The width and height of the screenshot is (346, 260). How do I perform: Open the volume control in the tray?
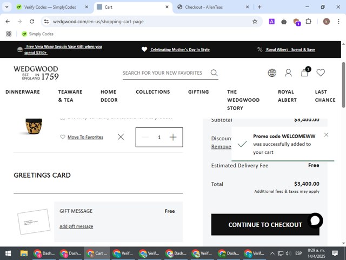(x=288, y=253)
